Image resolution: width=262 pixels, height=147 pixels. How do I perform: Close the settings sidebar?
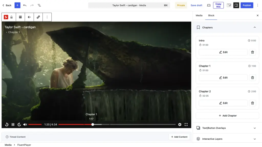[x=257, y=15]
